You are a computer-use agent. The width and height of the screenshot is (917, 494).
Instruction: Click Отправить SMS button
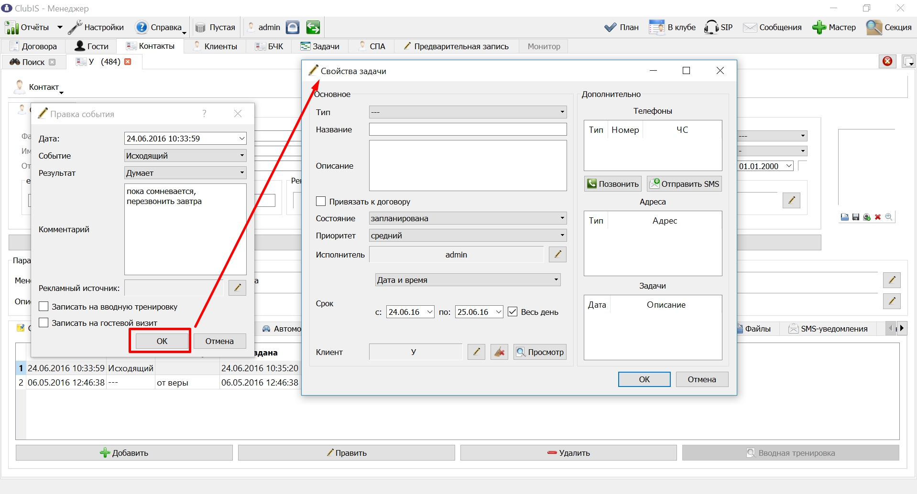click(685, 184)
